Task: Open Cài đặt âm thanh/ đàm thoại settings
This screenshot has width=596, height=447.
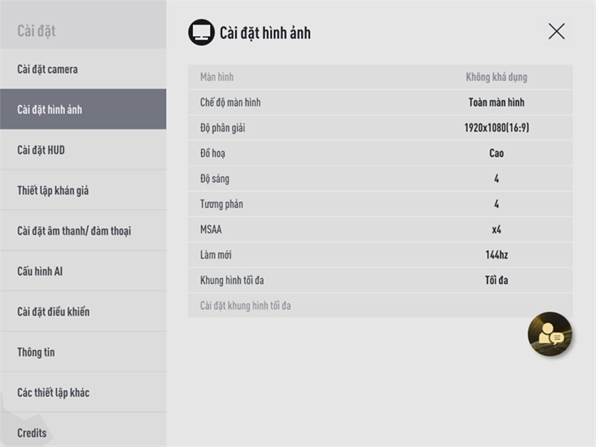Action: [x=83, y=230]
